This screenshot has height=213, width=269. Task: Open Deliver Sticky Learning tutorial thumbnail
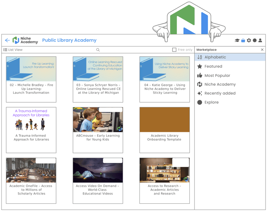[165, 69]
